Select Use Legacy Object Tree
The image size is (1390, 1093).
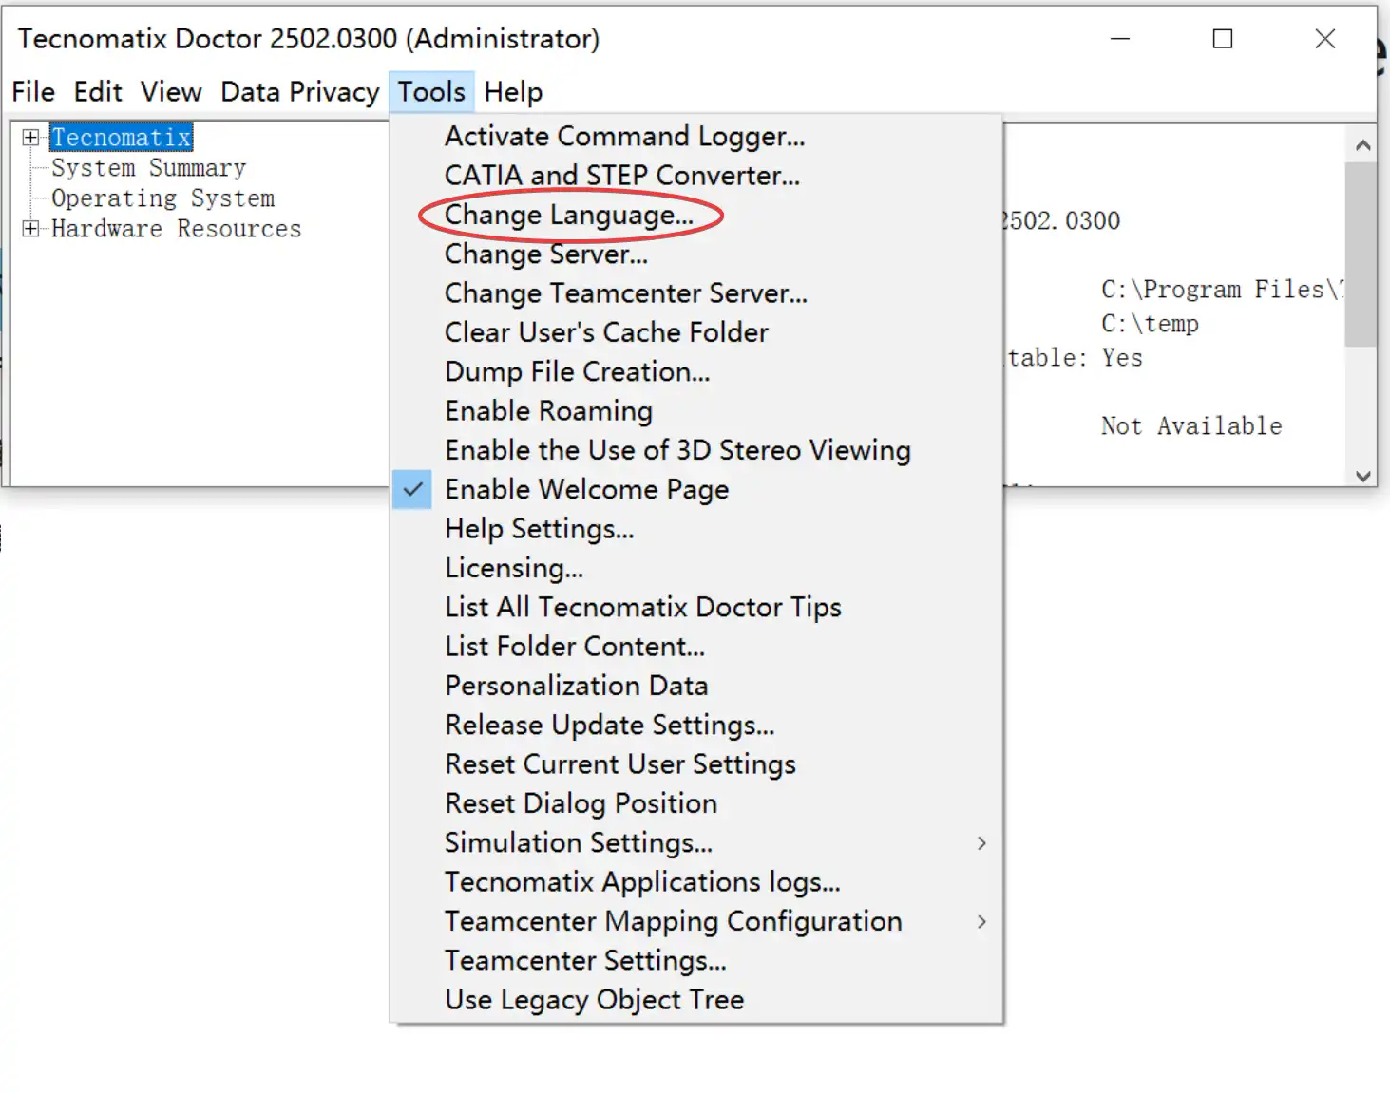(x=696, y=1000)
